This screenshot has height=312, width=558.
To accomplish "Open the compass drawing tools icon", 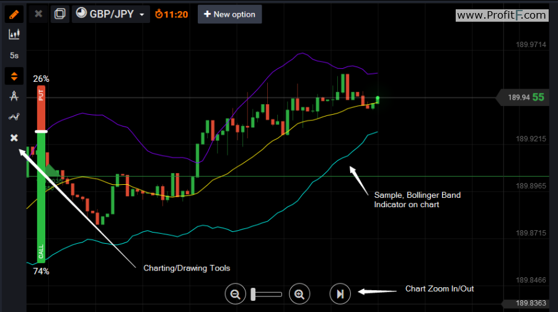I will click(x=14, y=96).
